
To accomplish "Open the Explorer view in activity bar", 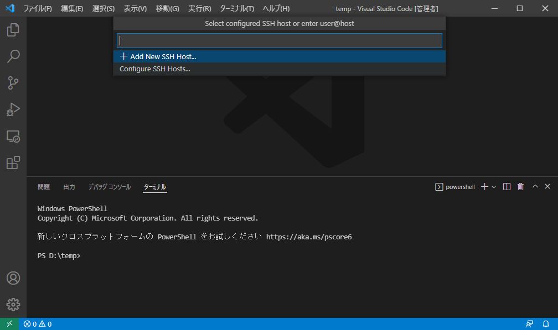I will pos(13,30).
